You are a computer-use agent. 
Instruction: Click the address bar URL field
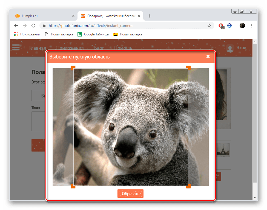123,26
